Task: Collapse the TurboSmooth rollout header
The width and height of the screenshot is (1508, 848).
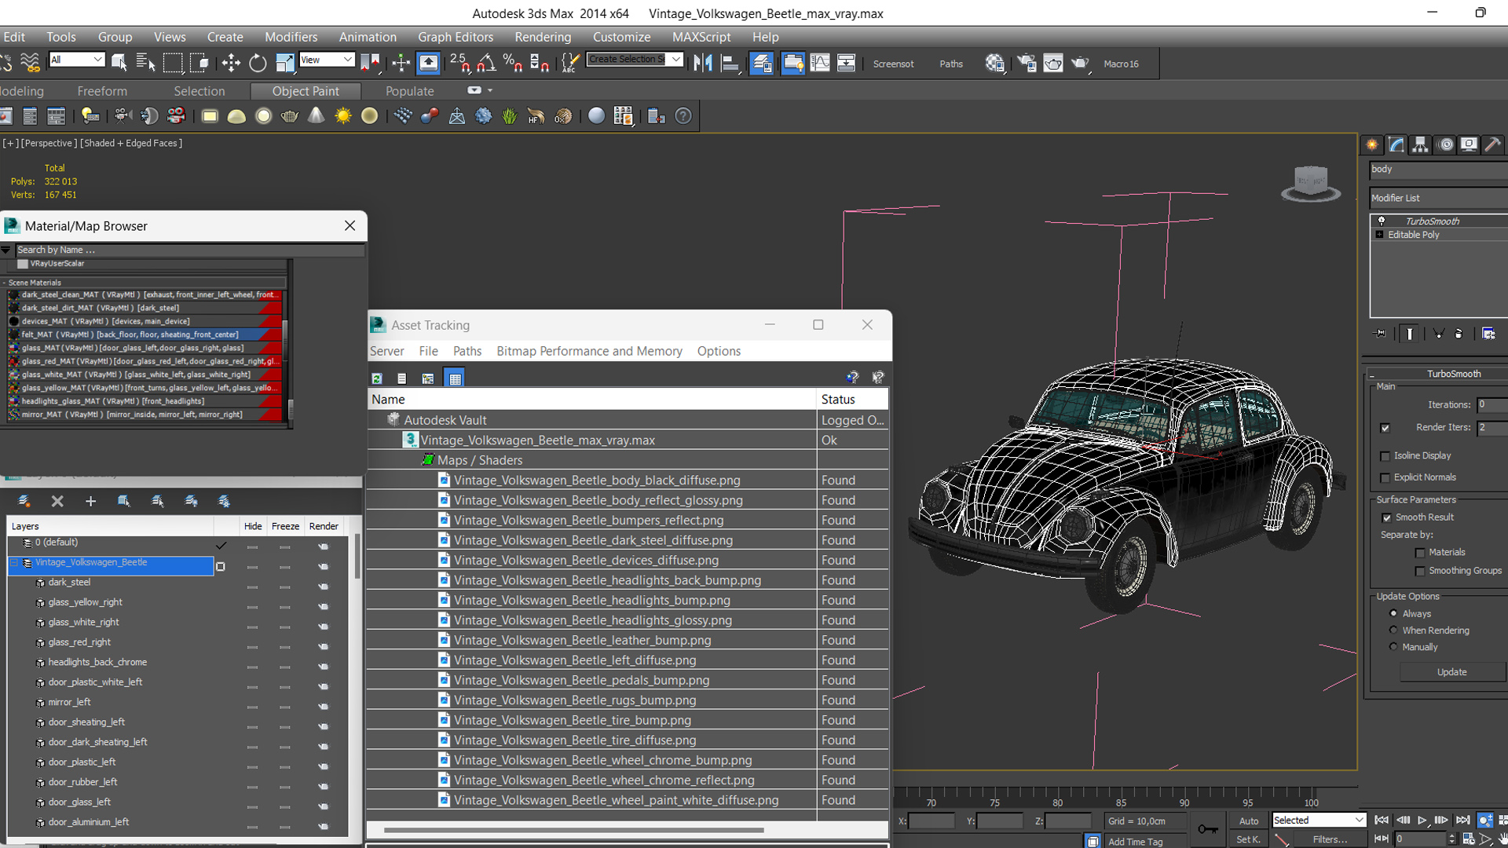Action: pos(1437,374)
